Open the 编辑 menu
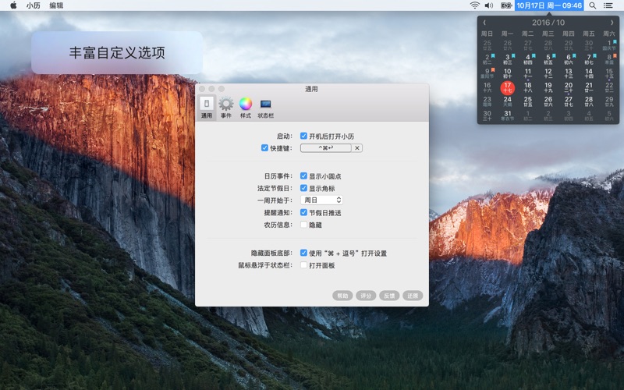Image resolution: width=624 pixels, height=390 pixels. click(x=56, y=5)
